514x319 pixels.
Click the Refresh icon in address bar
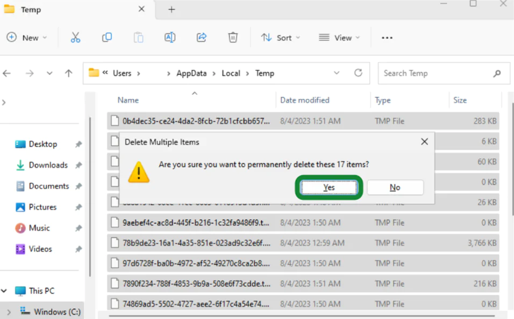pos(358,73)
